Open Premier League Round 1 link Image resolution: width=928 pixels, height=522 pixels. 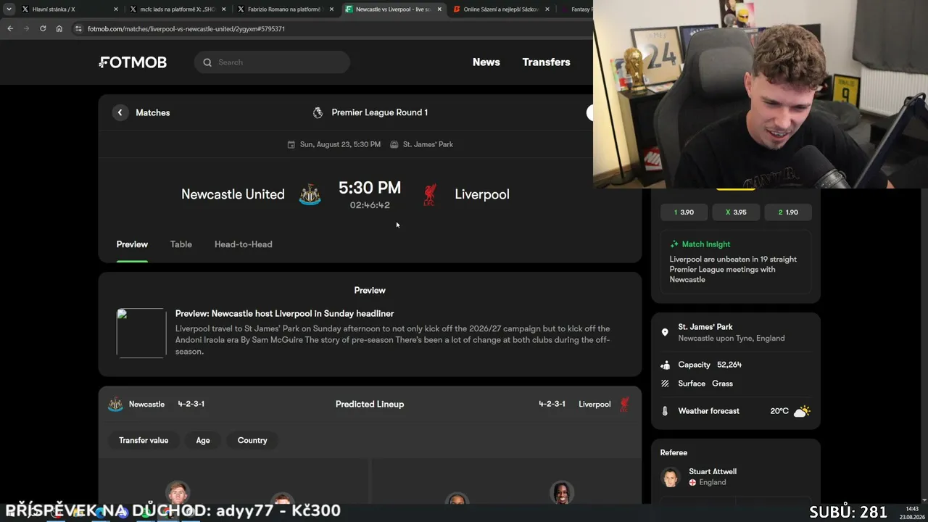tap(379, 112)
